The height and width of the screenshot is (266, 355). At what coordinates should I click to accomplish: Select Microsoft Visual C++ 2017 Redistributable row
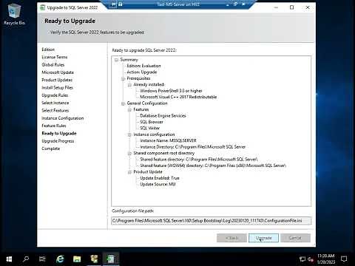pyautogui.click(x=178, y=97)
